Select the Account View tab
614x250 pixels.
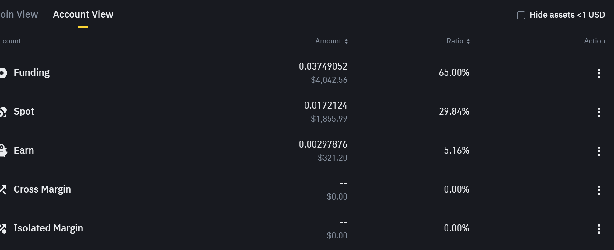tap(83, 14)
